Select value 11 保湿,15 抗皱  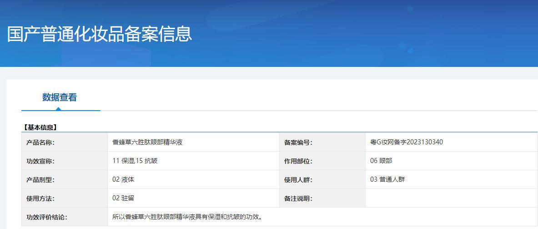[x=135, y=161]
